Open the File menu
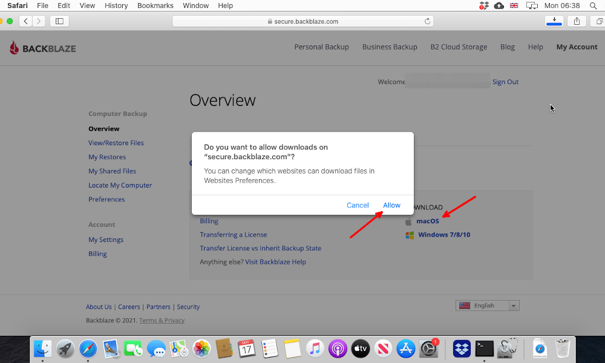 pos(42,5)
